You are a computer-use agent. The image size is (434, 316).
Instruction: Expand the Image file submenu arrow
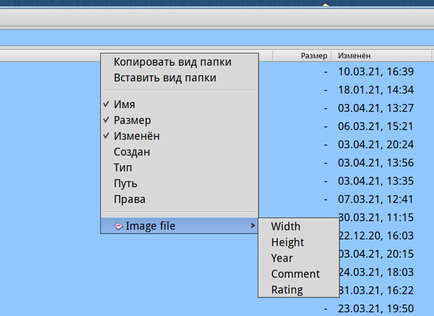252,225
